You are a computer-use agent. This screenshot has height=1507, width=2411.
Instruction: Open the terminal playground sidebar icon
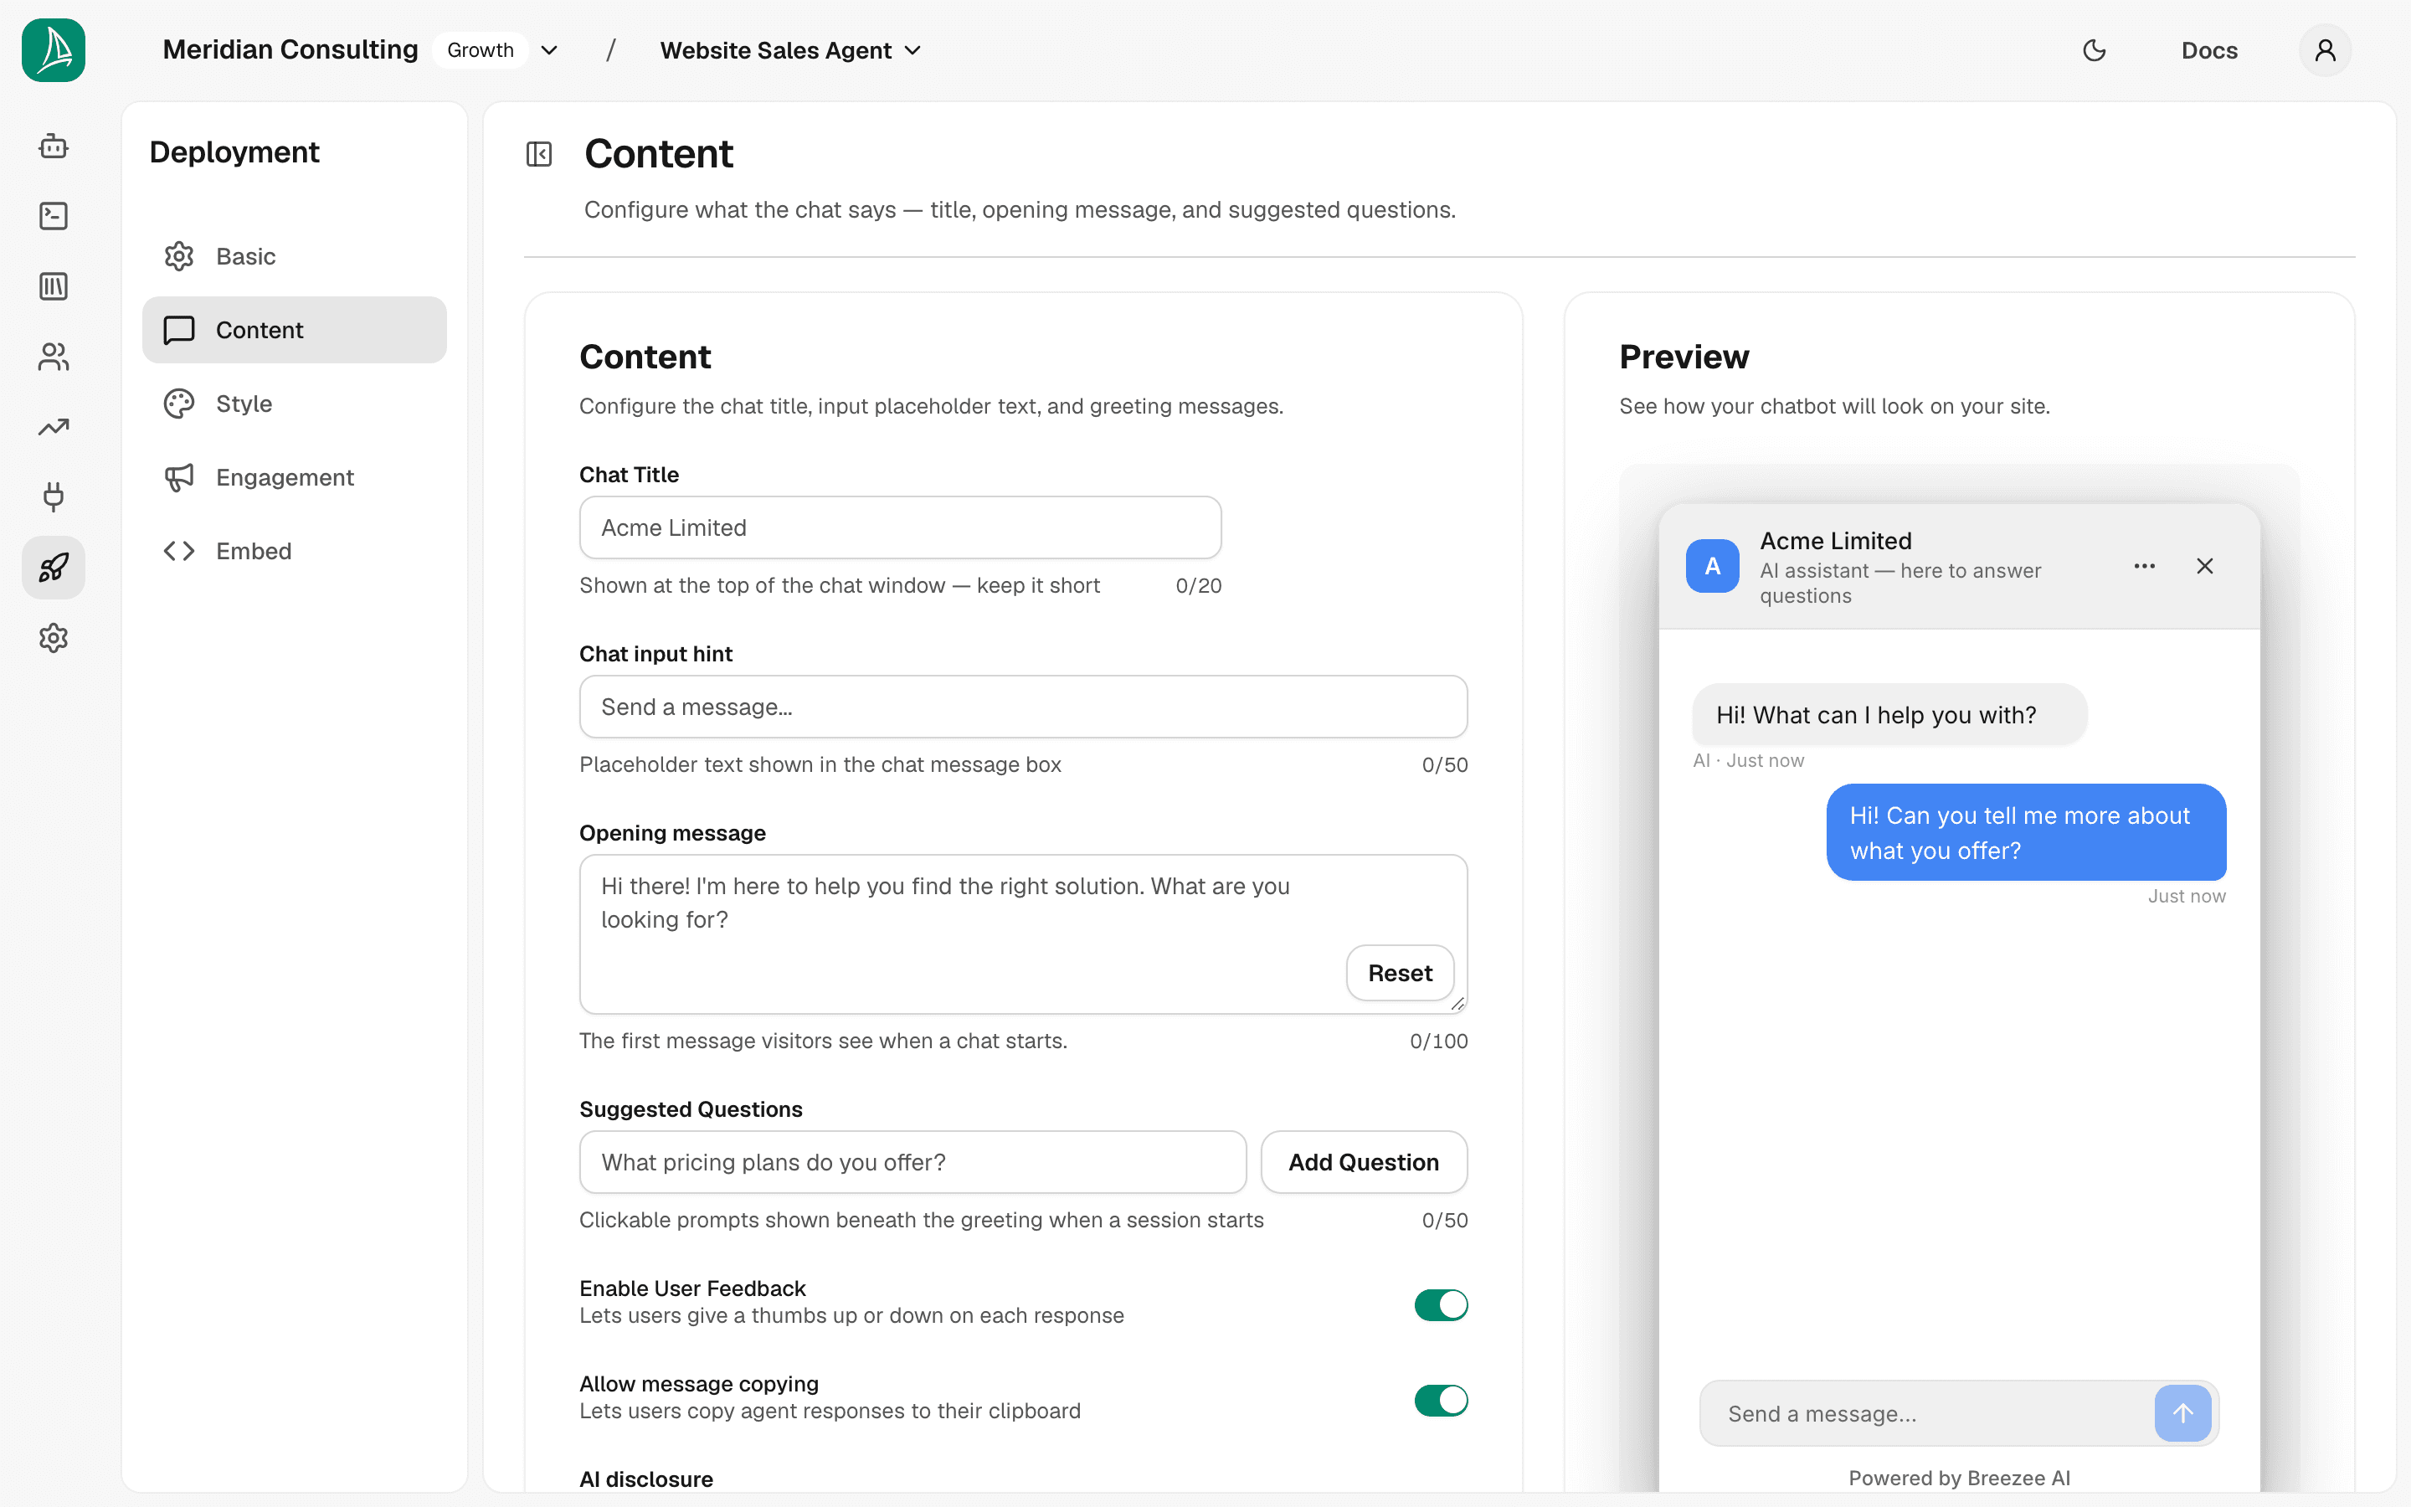(54, 216)
